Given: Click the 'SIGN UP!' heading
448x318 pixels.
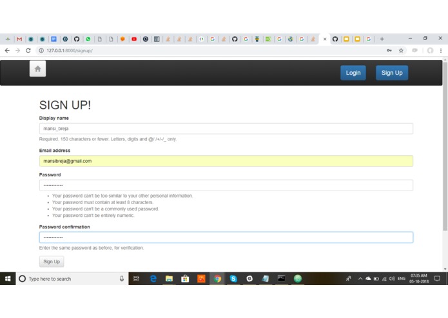Looking at the screenshot, I should coord(65,105).
